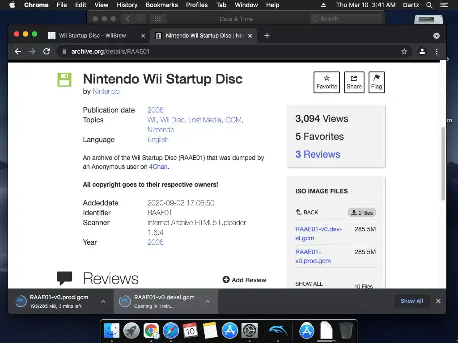Open the 3 Reviews link
The height and width of the screenshot is (343, 458).
click(x=318, y=154)
